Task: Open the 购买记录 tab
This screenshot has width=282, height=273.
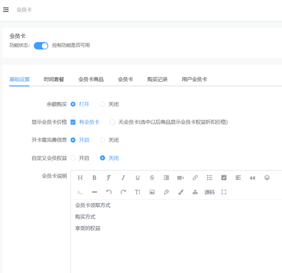Action: click(157, 79)
